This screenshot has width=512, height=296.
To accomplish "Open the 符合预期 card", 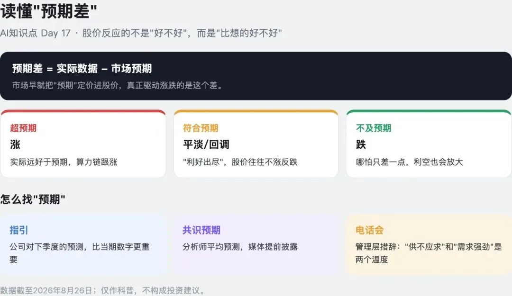I will (x=256, y=144).
